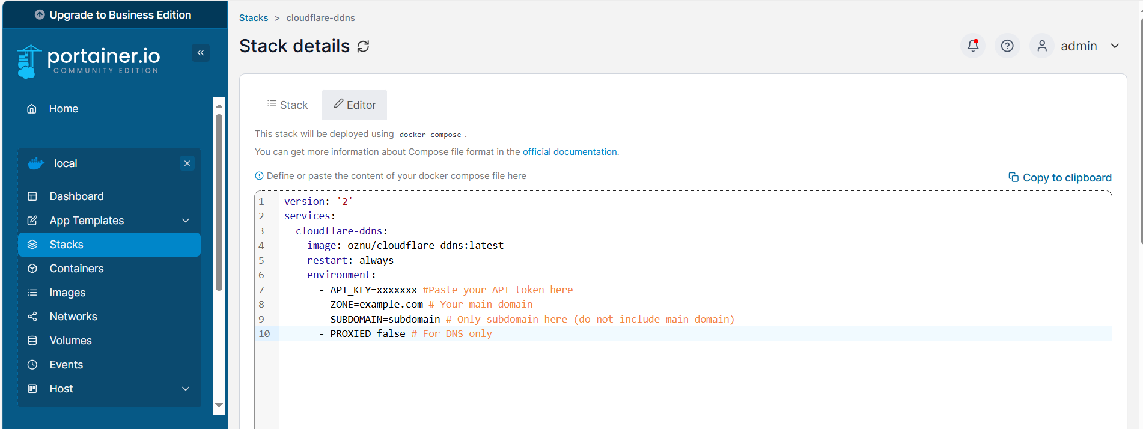
Task: Click the PROXIED=false line
Action: pos(406,333)
